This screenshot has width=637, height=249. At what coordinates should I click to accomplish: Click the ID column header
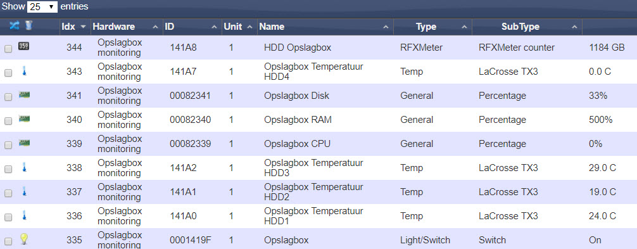(192, 27)
